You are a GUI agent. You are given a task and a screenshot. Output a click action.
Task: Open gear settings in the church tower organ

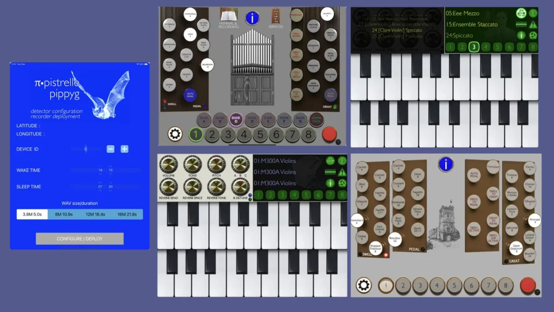364,285
